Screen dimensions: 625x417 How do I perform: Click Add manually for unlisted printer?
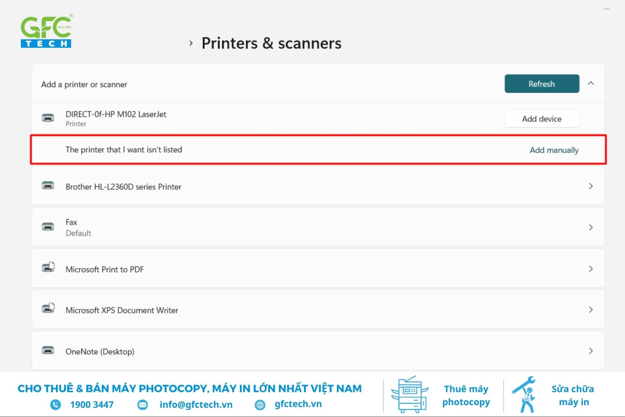554,150
